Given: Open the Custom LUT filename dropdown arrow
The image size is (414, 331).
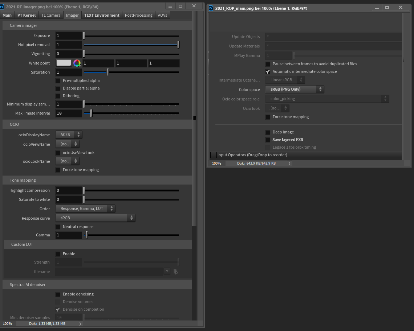Looking at the screenshot, I should (167, 271).
